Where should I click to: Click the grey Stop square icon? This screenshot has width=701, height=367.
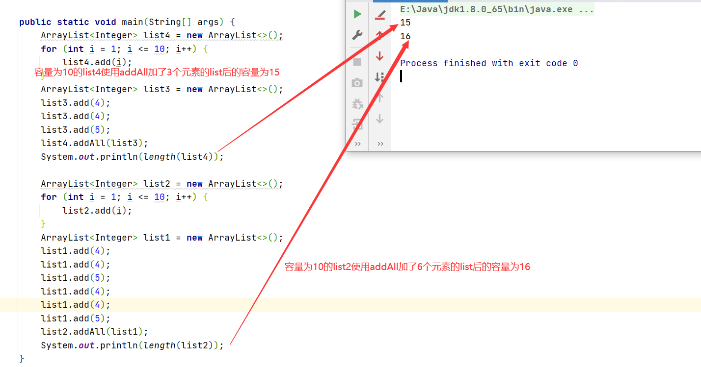pyautogui.click(x=357, y=62)
